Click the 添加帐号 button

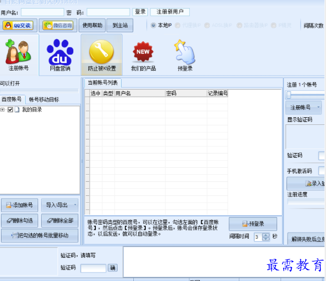tap(20, 205)
